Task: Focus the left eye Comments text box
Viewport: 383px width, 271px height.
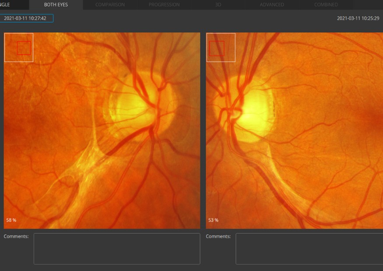Action: 117,249
